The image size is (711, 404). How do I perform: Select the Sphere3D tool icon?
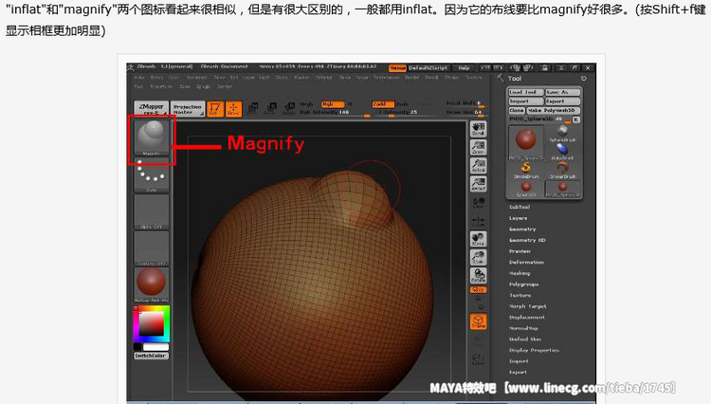[x=525, y=189]
